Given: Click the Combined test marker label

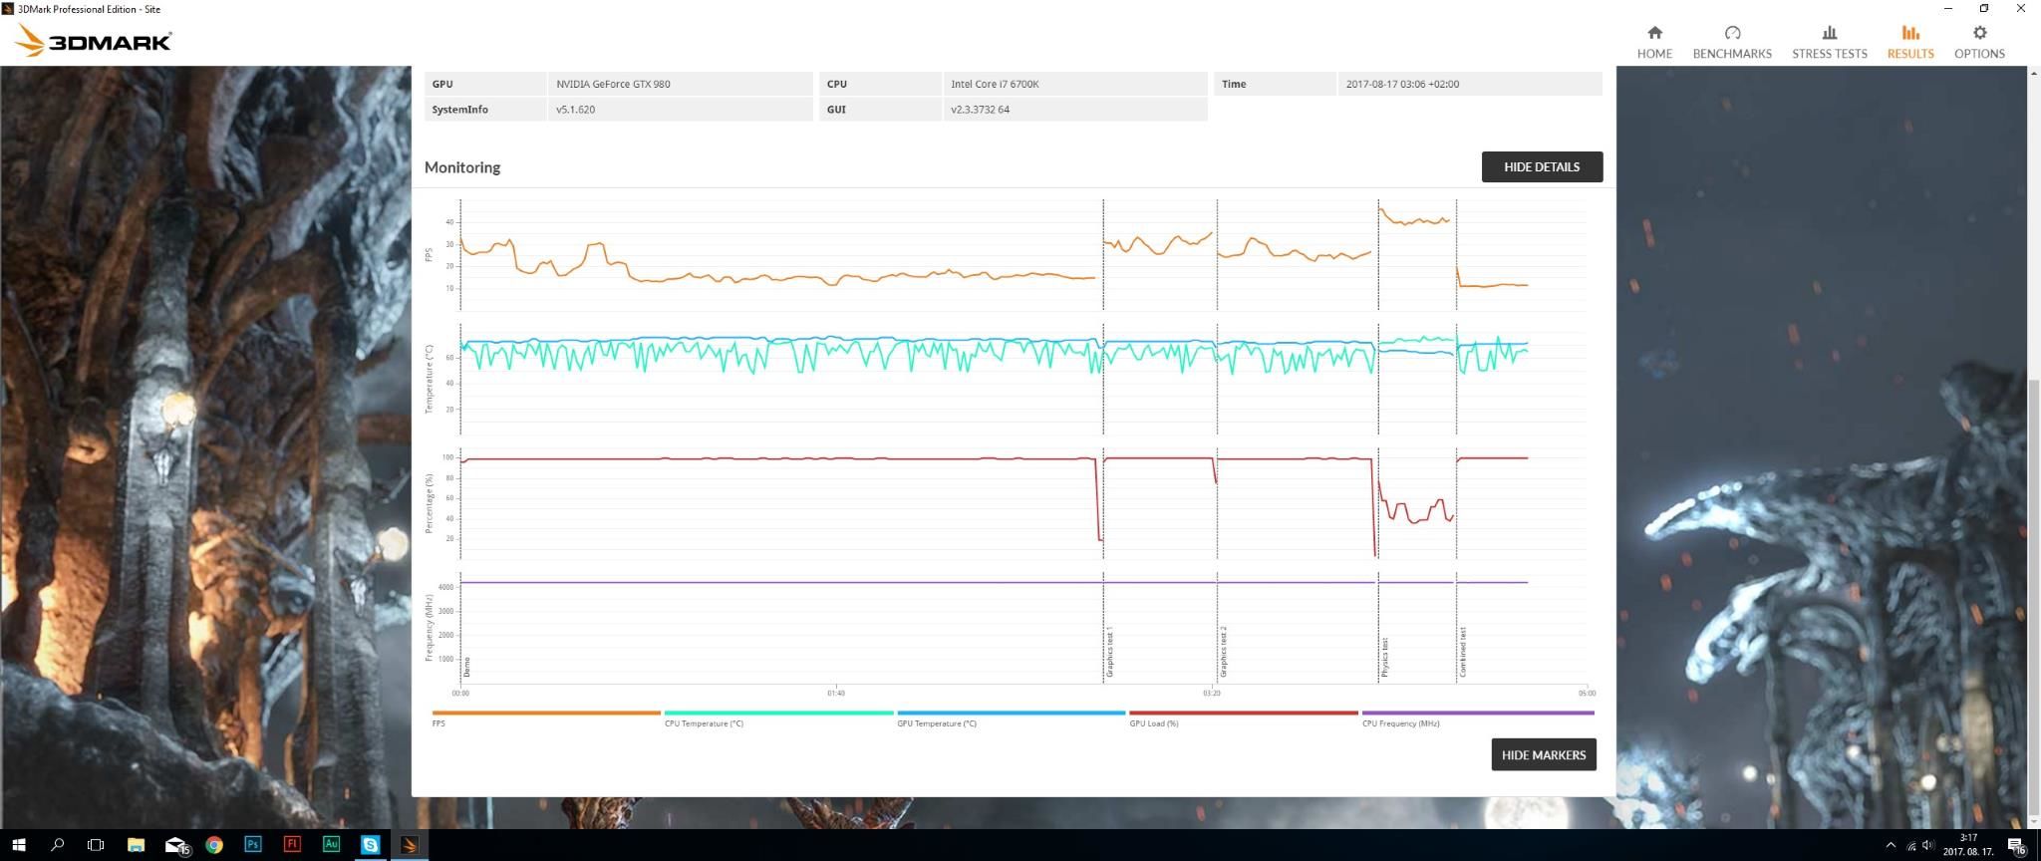Looking at the screenshot, I should [1463, 653].
